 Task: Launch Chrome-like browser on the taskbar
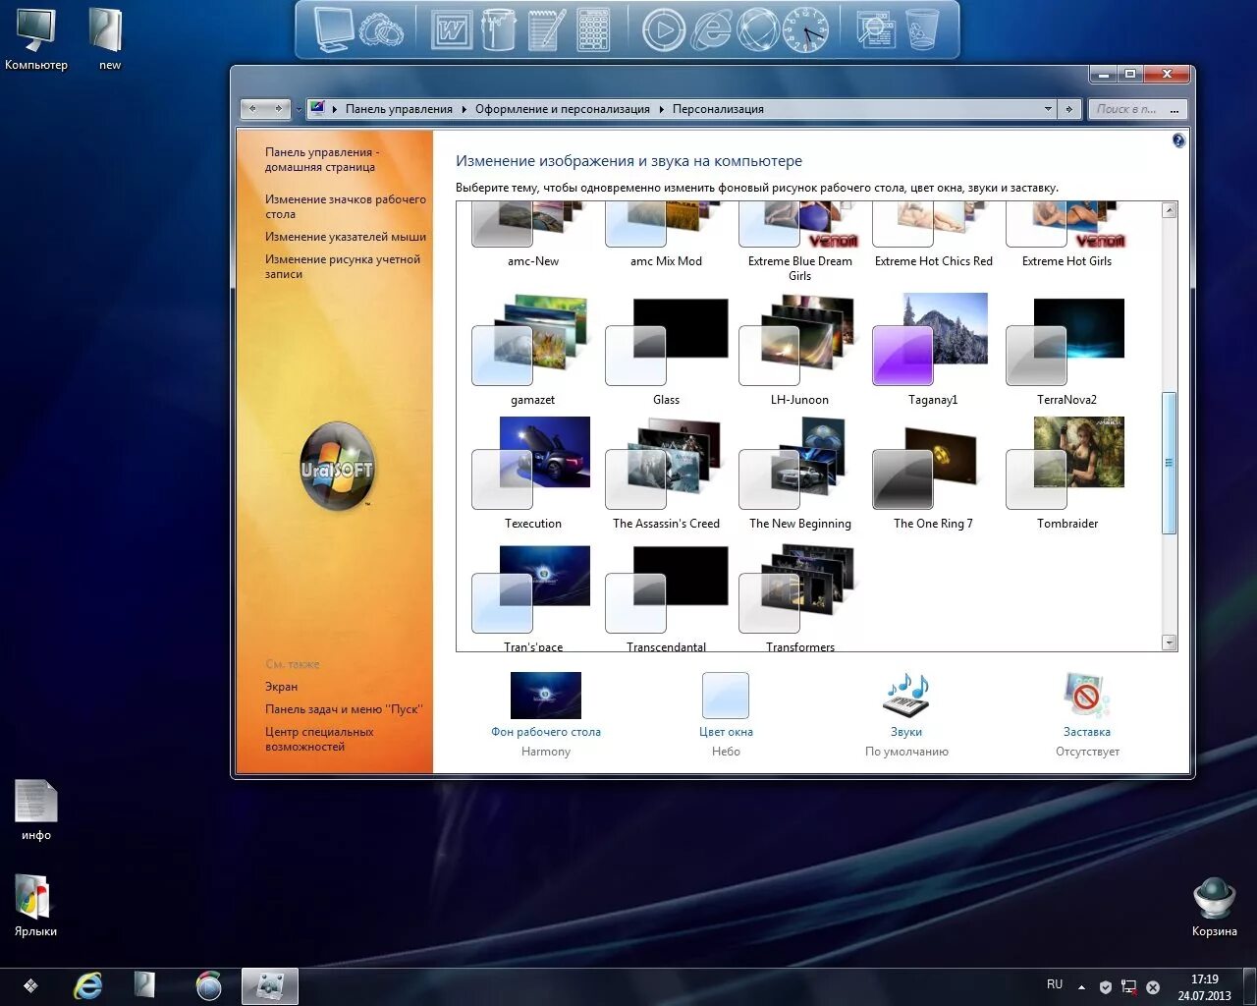point(209,985)
